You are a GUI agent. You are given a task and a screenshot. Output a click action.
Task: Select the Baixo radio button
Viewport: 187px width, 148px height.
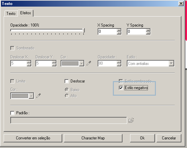(67, 90)
